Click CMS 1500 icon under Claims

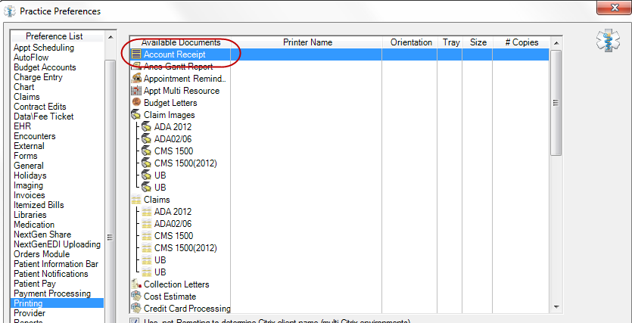147,235
